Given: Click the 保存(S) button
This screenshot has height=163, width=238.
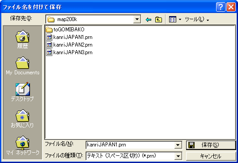Looking at the screenshot, I should [x=211, y=145].
